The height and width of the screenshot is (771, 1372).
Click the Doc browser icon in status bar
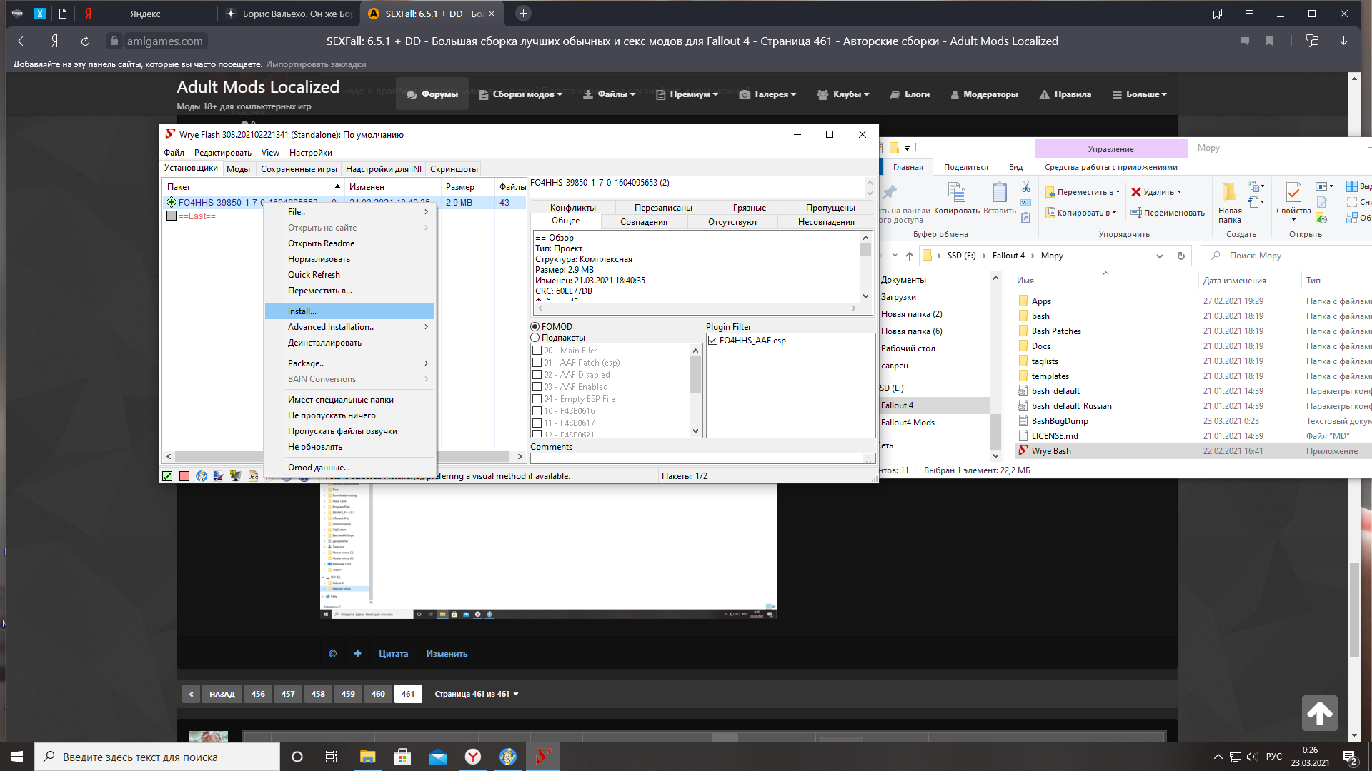coord(253,476)
